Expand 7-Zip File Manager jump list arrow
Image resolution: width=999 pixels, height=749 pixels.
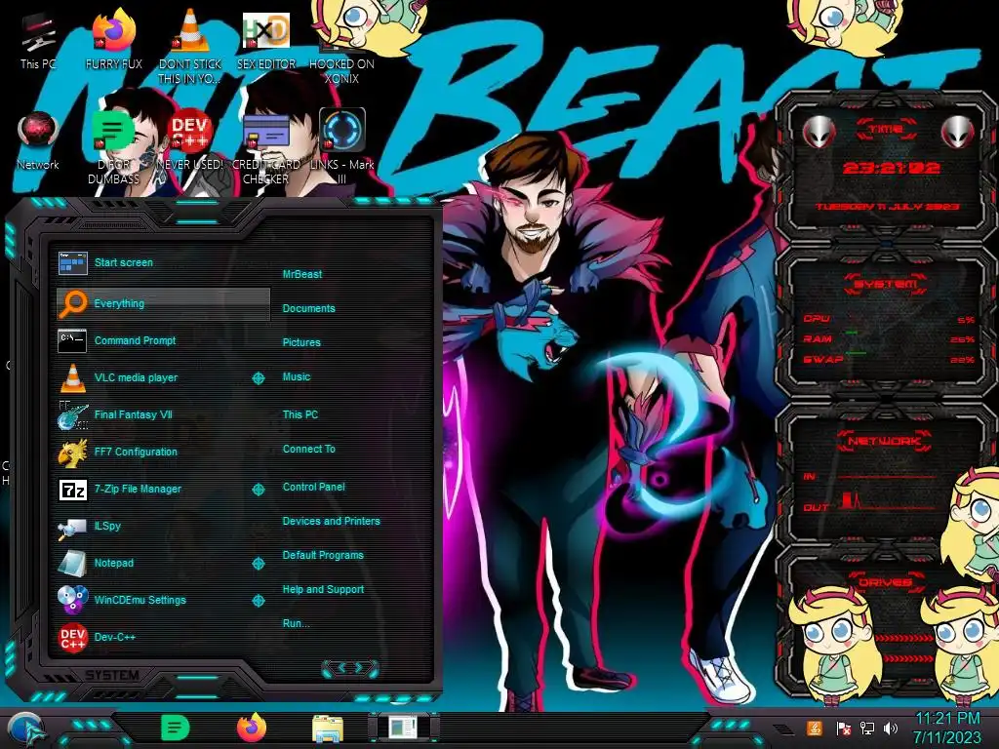click(258, 490)
